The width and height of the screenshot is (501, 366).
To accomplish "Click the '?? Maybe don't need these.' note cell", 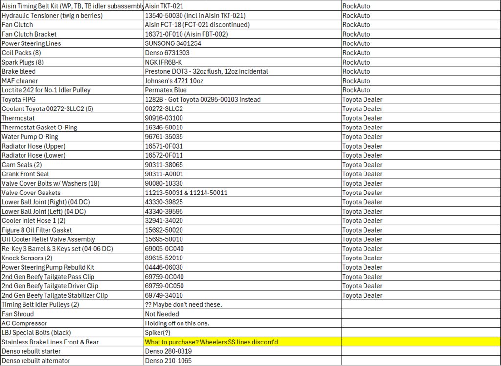I will 243,304.
